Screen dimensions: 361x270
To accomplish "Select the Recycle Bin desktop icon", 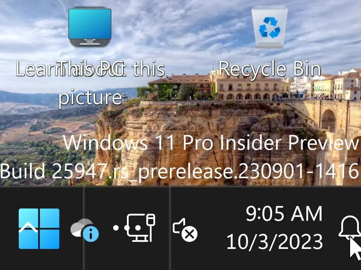I will 269,27.
